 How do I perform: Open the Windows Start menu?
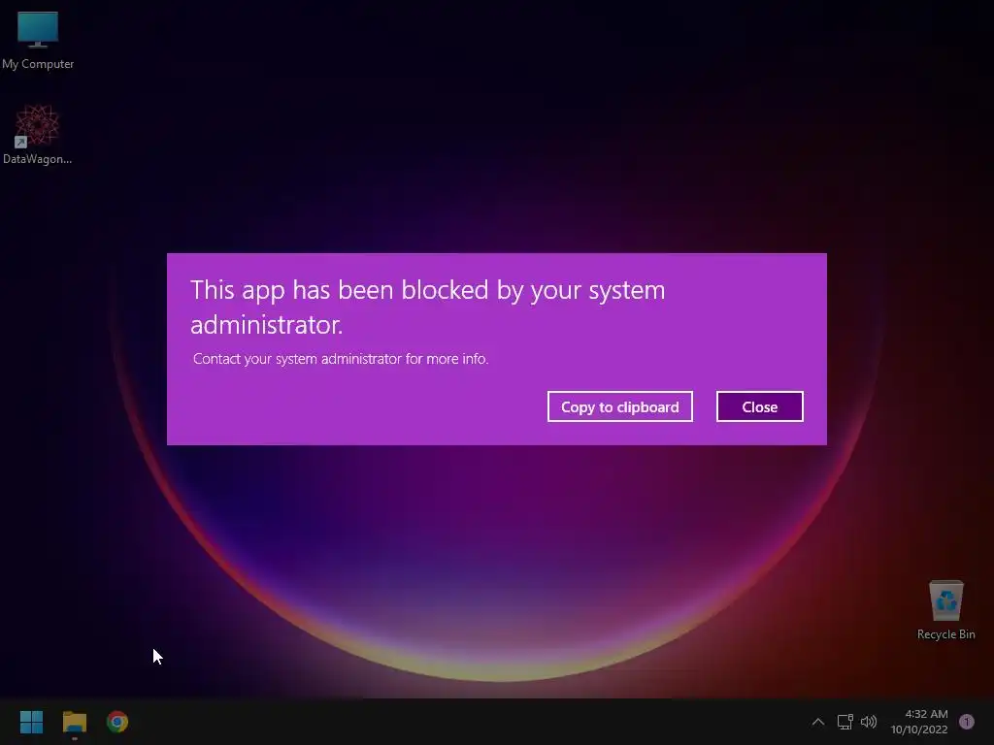click(31, 722)
